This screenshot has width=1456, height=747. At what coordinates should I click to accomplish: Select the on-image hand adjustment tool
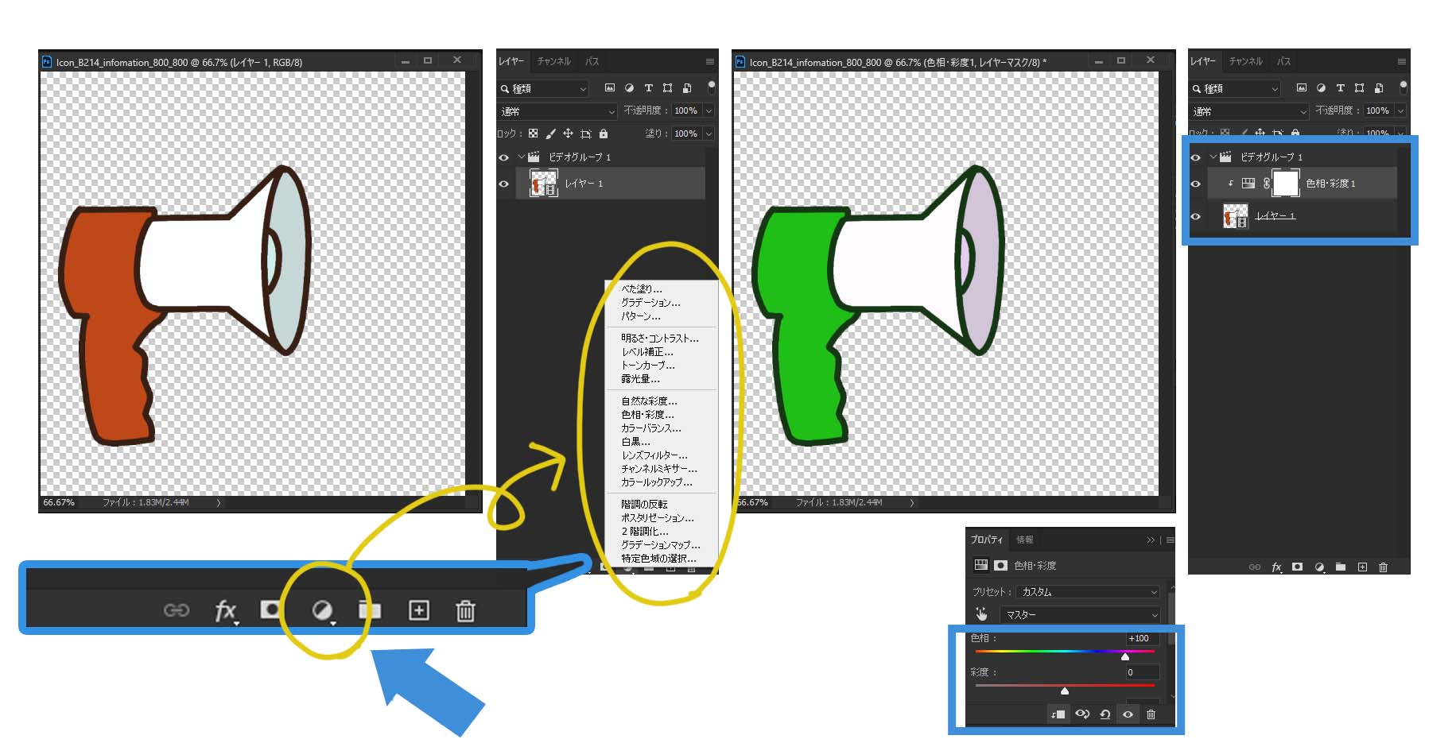point(981,614)
